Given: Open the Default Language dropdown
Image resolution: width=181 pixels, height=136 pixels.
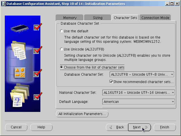Looking at the screenshot, I should (x=139, y=102).
